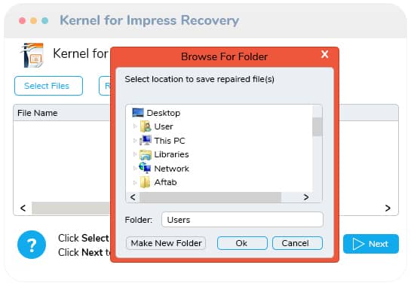Click the Aftab yellow folder icon

[x=145, y=182]
